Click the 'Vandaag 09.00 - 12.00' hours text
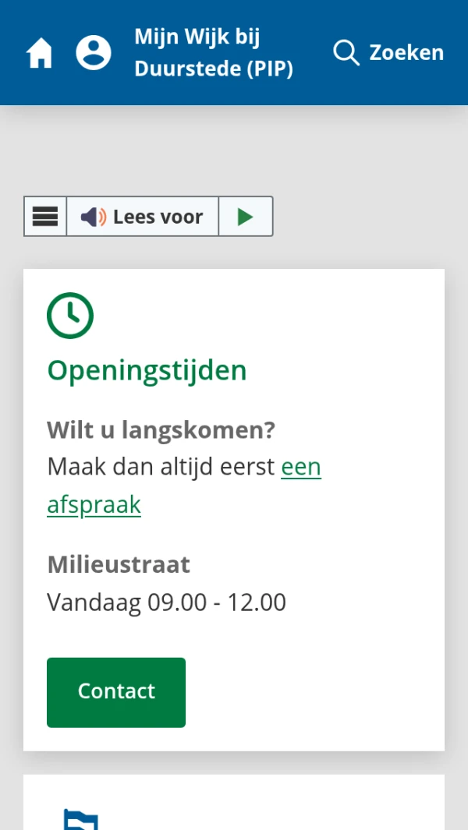This screenshot has width=468, height=830. (x=166, y=602)
